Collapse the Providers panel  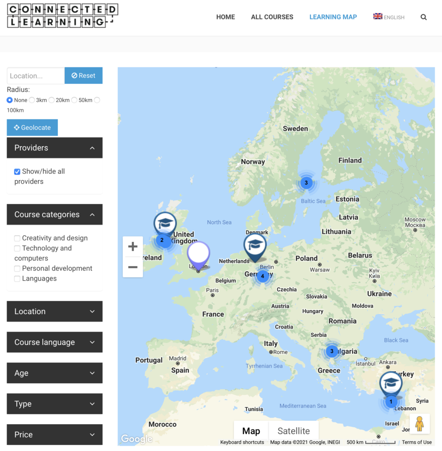pyautogui.click(x=55, y=148)
